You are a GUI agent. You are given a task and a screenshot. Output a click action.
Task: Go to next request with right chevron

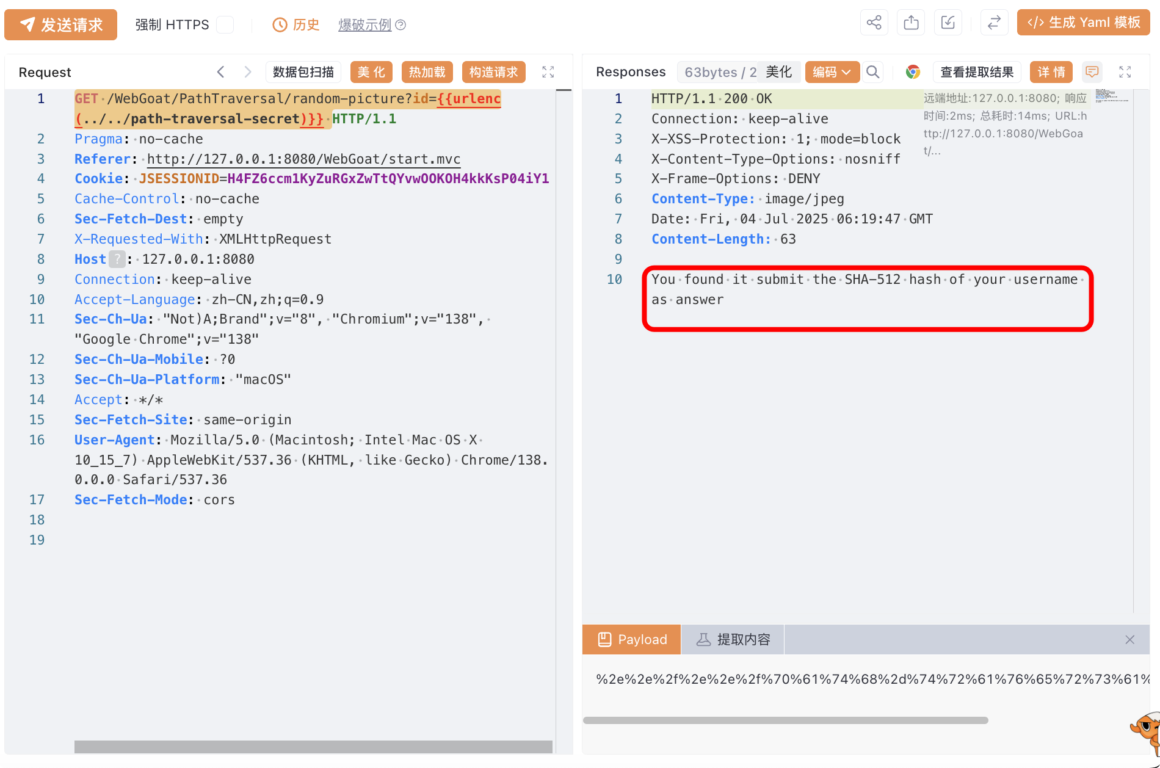click(247, 72)
